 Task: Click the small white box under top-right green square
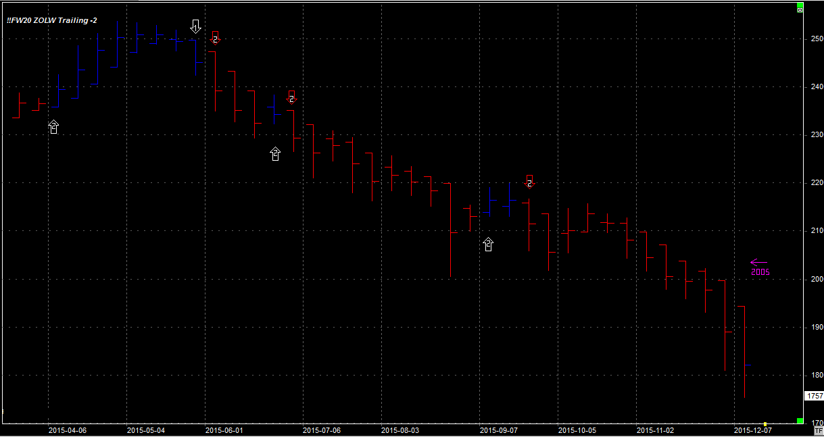[x=800, y=9]
